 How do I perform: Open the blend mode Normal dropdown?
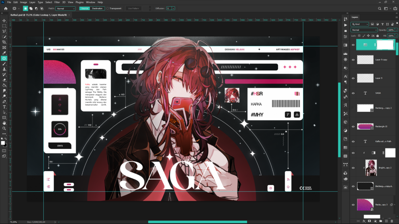[x=364, y=30]
